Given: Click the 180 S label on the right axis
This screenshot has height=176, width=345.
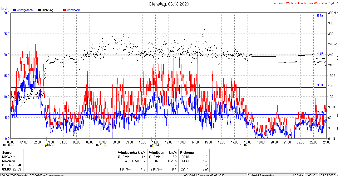Looking at the screenshot, I should tap(332, 76).
